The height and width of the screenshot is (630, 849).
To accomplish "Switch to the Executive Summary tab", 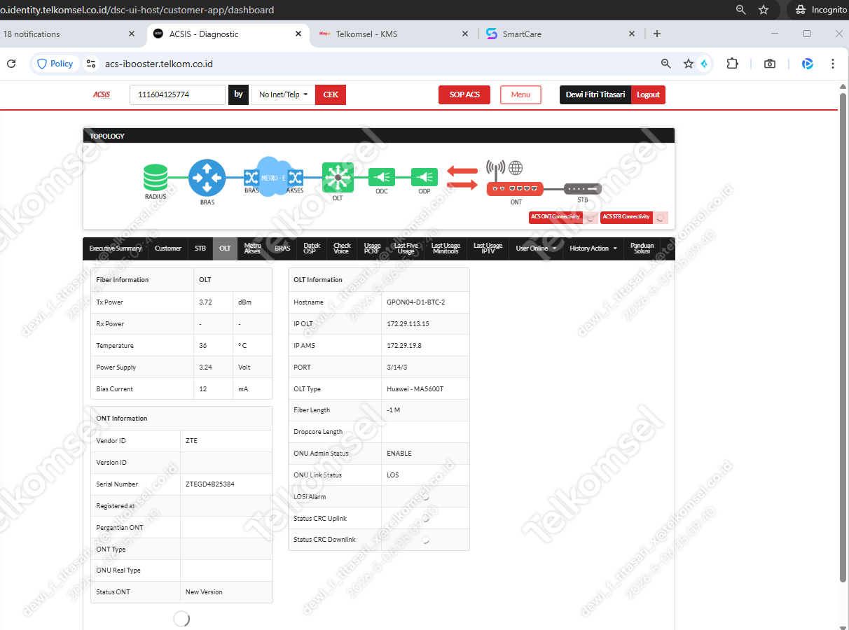I will [115, 248].
